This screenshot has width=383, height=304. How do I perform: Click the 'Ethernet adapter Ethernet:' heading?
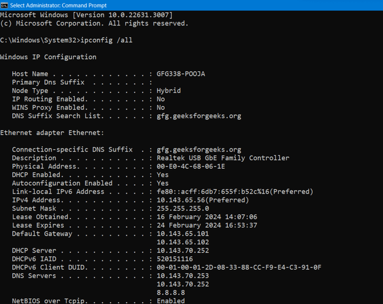[x=52, y=133]
